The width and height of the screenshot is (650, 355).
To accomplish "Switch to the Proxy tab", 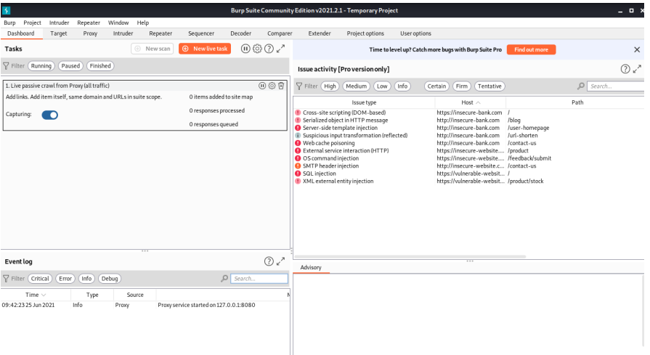I will coord(90,33).
